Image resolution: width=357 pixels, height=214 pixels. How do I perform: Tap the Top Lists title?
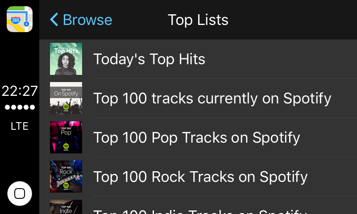point(198,20)
